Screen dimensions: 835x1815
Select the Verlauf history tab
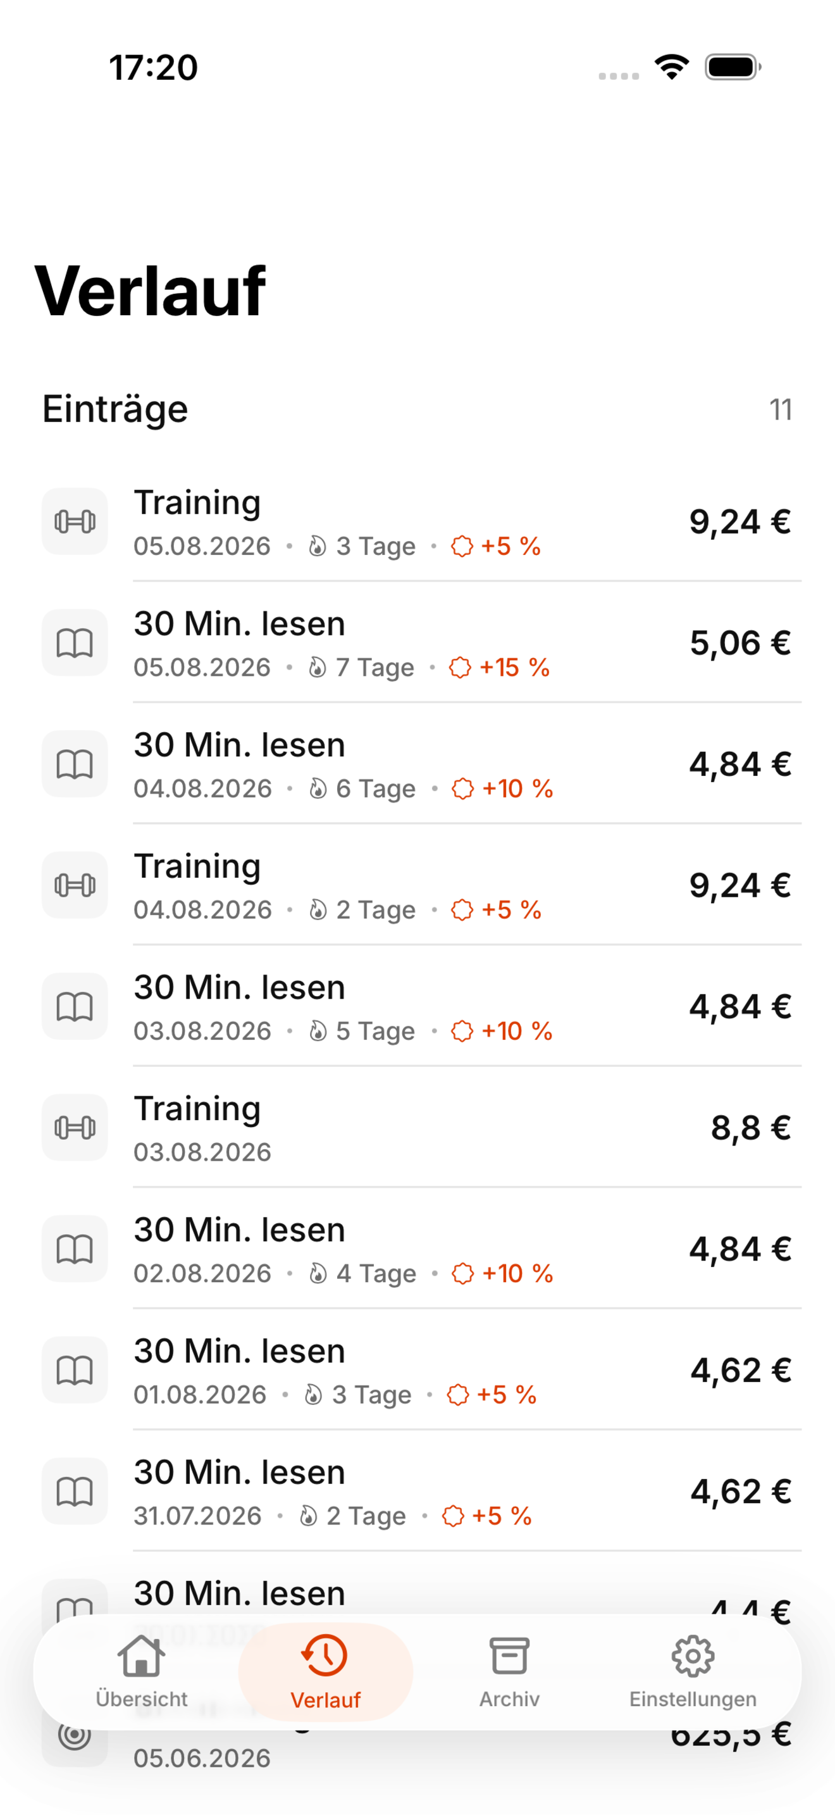(325, 1672)
